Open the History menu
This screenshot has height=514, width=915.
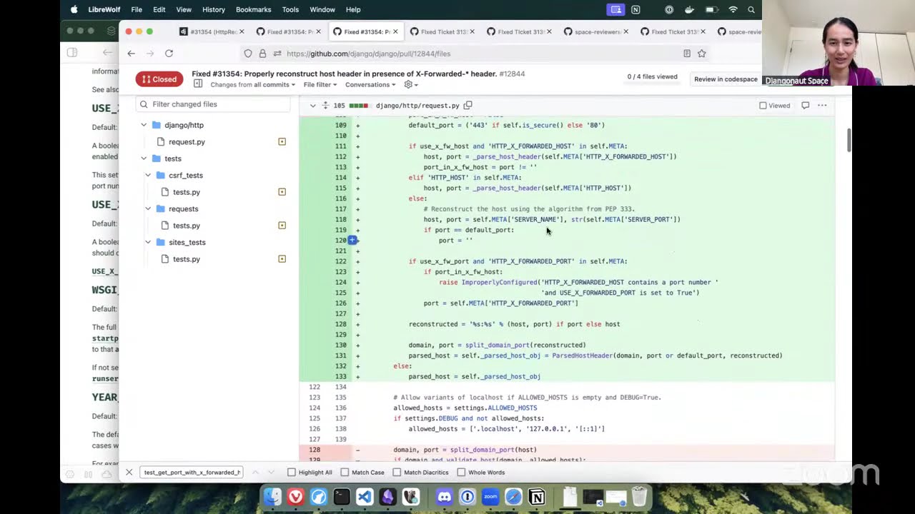[x=213, y=9]
